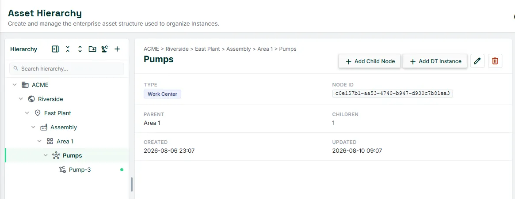Screen dimensions: 515x199
Task: Edit the Pumps node with pencil icon
Action: [477, 61]
